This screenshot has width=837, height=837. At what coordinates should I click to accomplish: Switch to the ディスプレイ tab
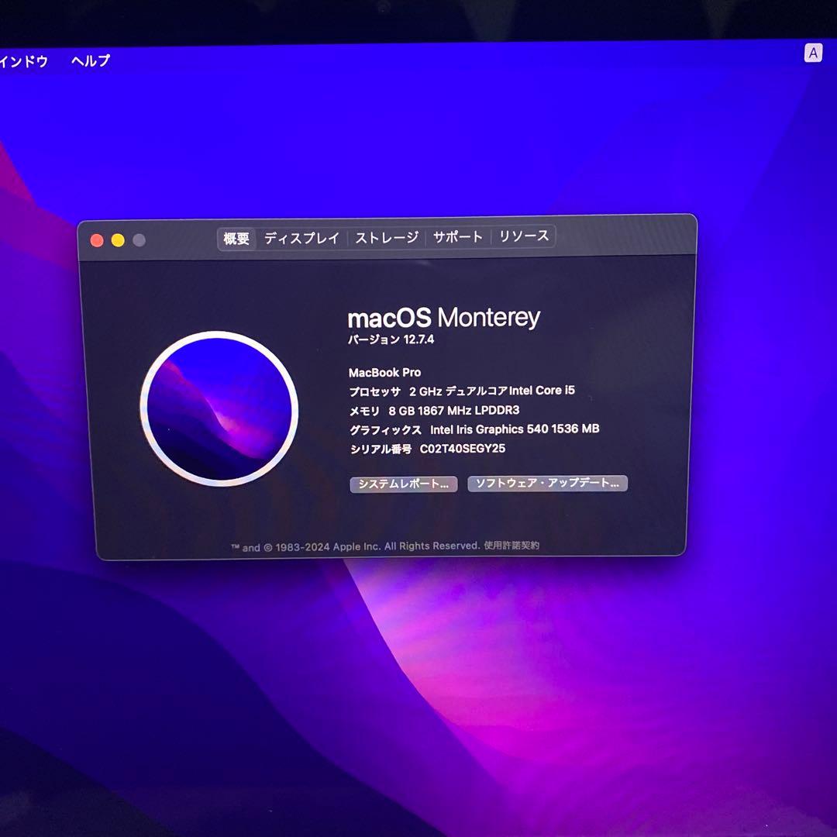coord(302,236)
